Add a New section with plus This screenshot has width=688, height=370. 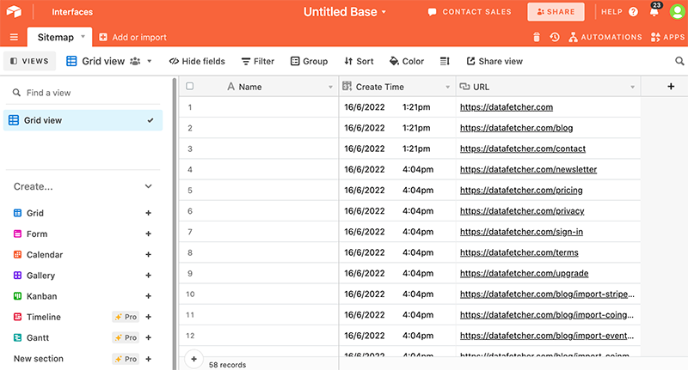pos(148,359)
